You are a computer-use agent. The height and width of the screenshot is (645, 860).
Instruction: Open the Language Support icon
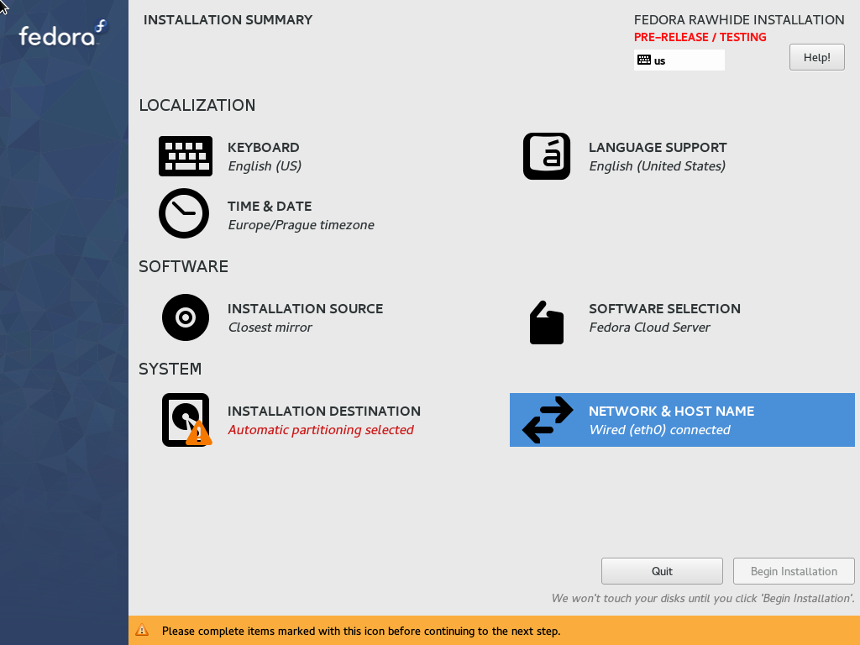[x=546, y=156]
